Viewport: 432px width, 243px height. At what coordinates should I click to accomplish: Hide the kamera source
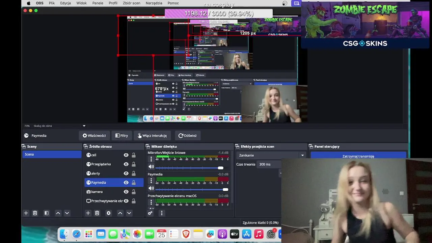[126, 192]
